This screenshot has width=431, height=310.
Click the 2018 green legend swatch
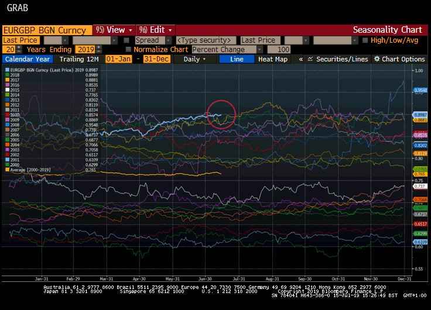tap(6, 75)
